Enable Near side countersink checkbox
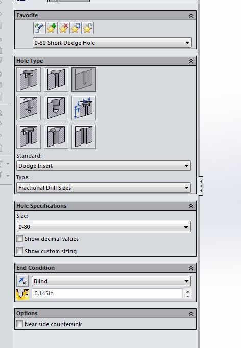Screen dimensions: 241x348 (x=20, y=324)
